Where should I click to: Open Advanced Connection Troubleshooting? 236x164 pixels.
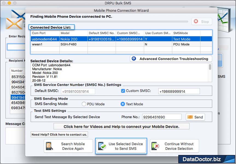pyautogui.click(x=171, y=59)
